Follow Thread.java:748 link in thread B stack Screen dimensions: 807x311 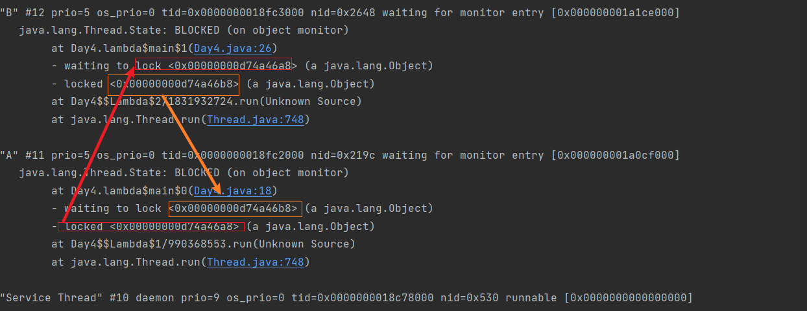tap(255, 119)
